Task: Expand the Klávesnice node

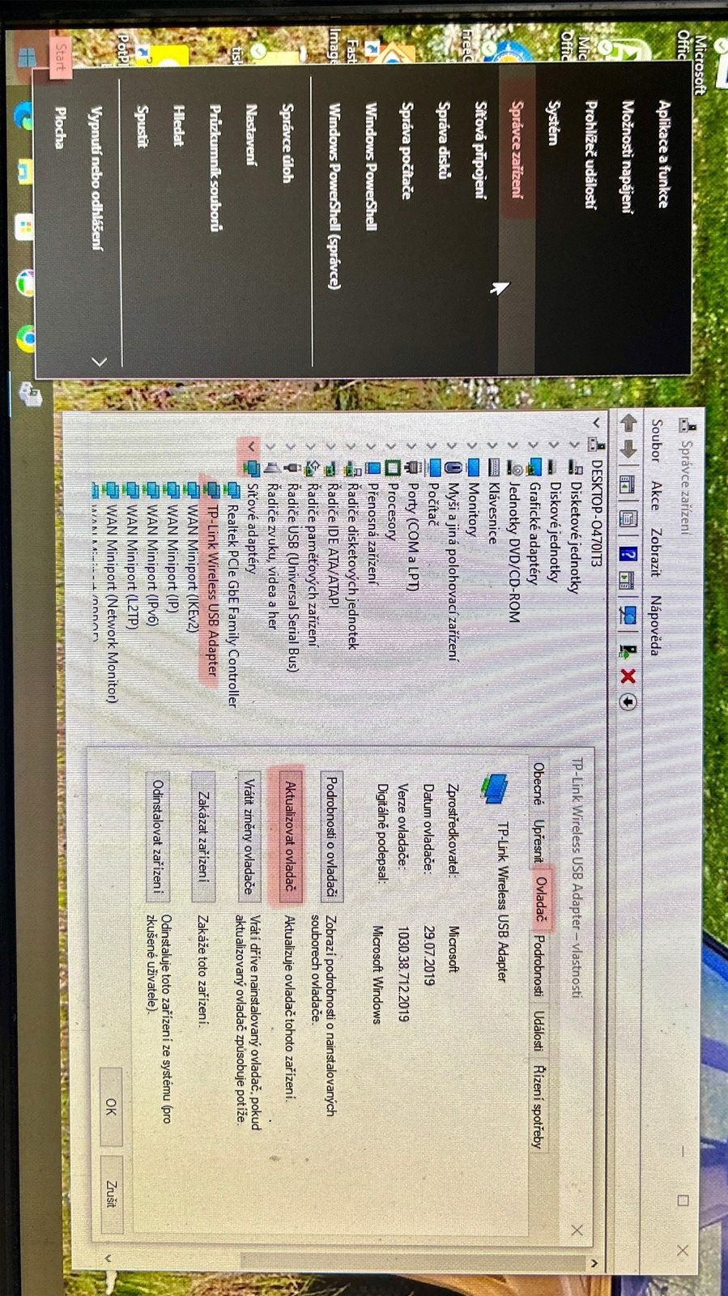Action: point(493,445)
